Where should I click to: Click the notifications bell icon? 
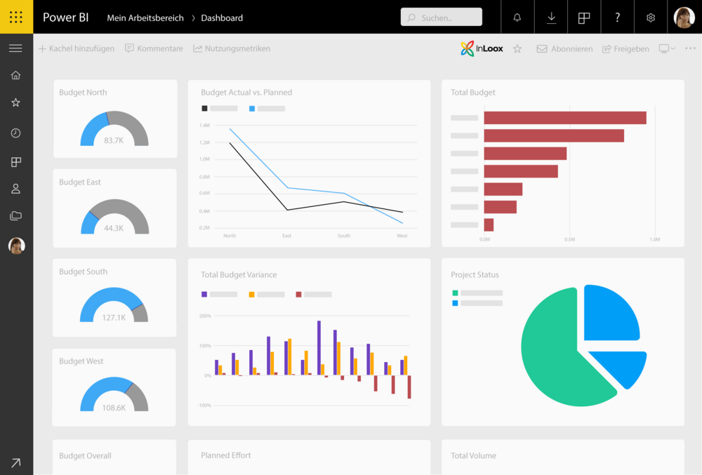coord(517,18)
